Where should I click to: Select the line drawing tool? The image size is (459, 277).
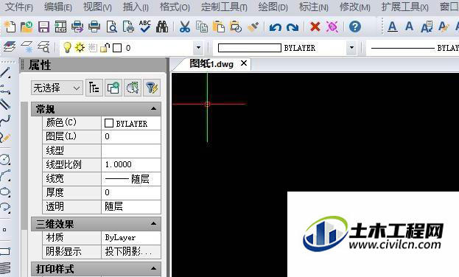[5, 72]
